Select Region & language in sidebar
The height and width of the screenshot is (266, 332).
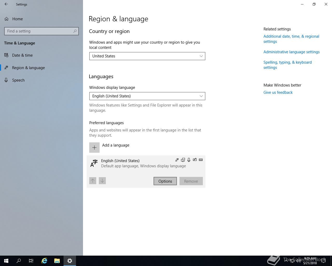pyautogui.click(x=41, y=68)
